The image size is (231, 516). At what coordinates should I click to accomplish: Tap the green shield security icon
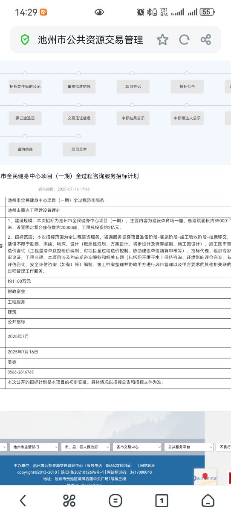25,40
